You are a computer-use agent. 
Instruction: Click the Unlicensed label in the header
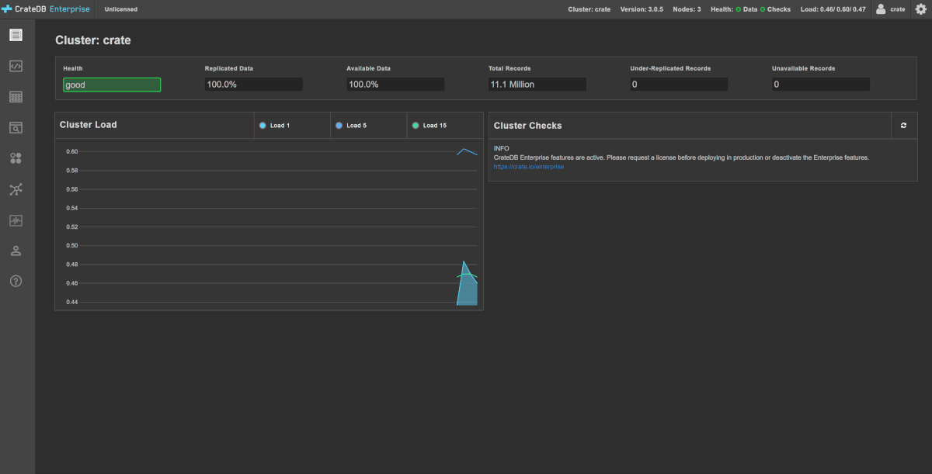tap(121, 9)
